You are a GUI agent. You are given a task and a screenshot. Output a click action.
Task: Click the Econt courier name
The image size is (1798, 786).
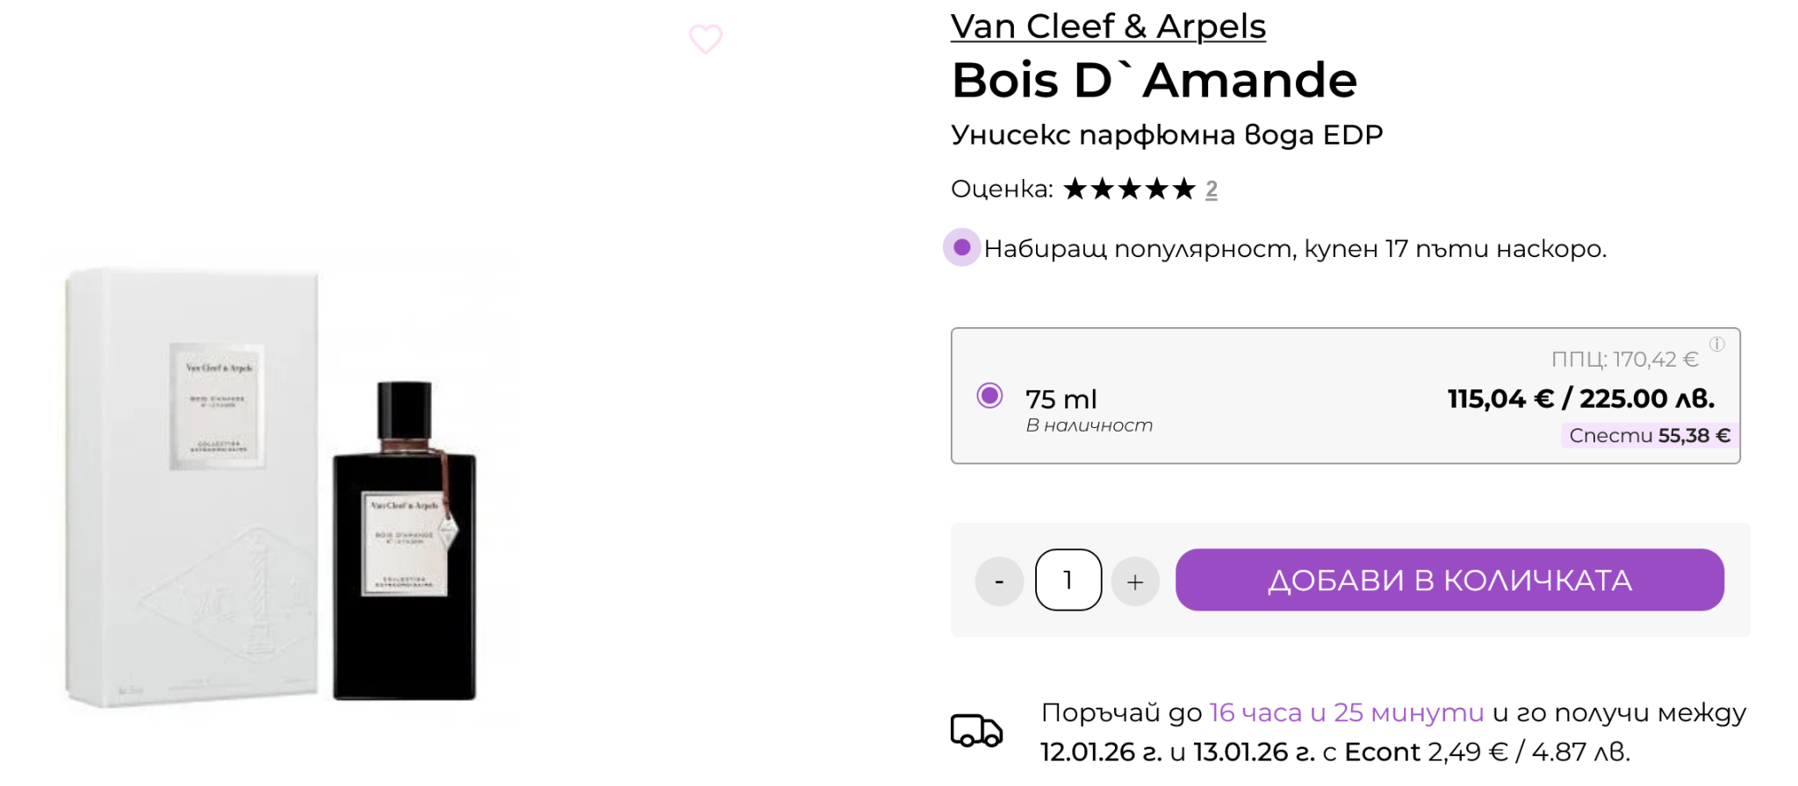pos(1381,752)
